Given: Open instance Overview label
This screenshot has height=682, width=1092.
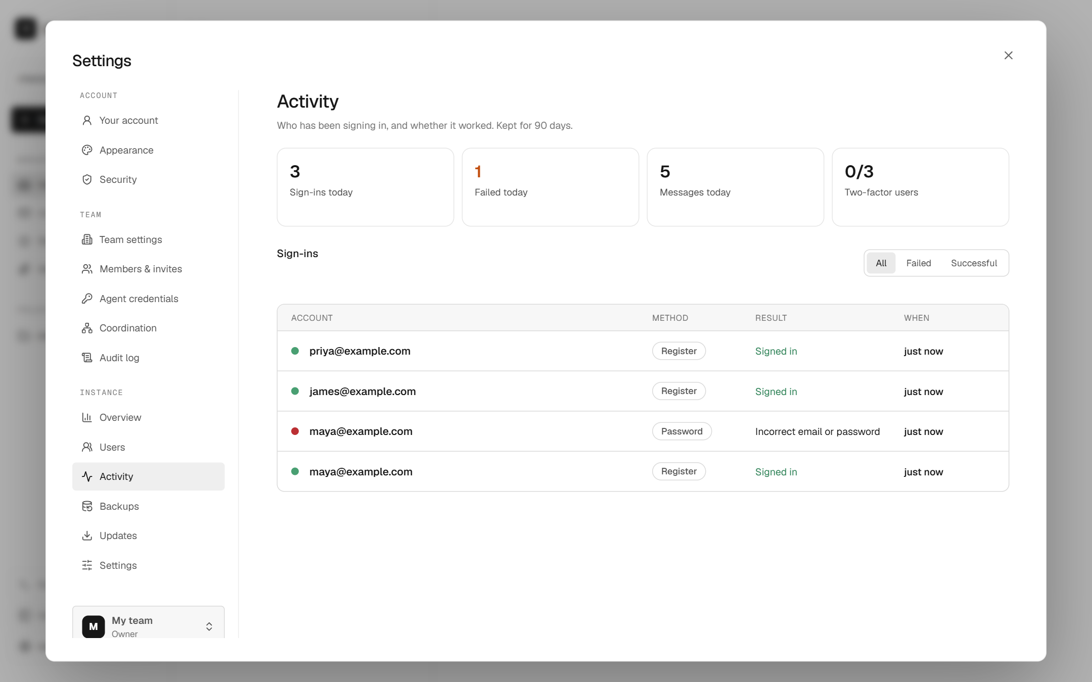Looking at the screenshot, I should point(120,417).
